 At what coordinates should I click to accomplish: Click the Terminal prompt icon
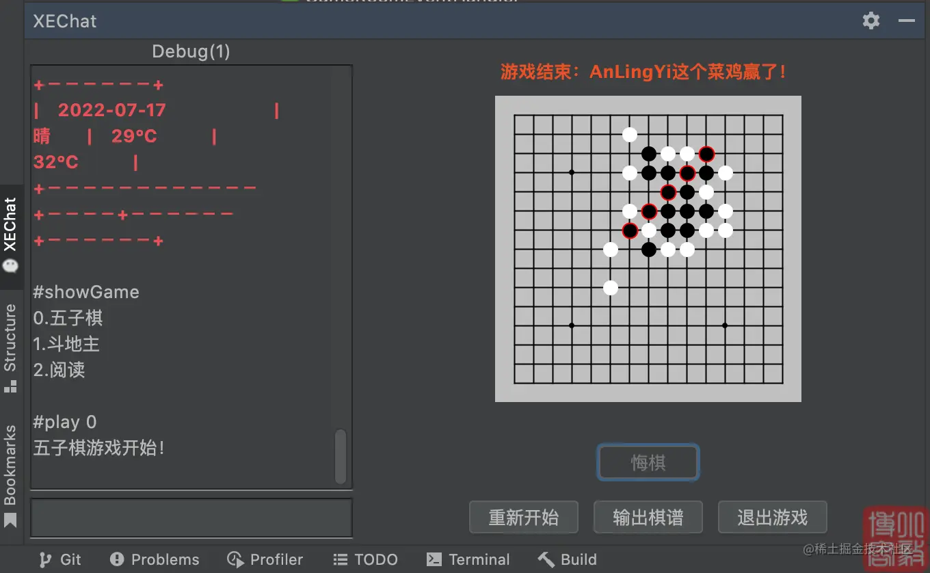[x=434, y=559]
